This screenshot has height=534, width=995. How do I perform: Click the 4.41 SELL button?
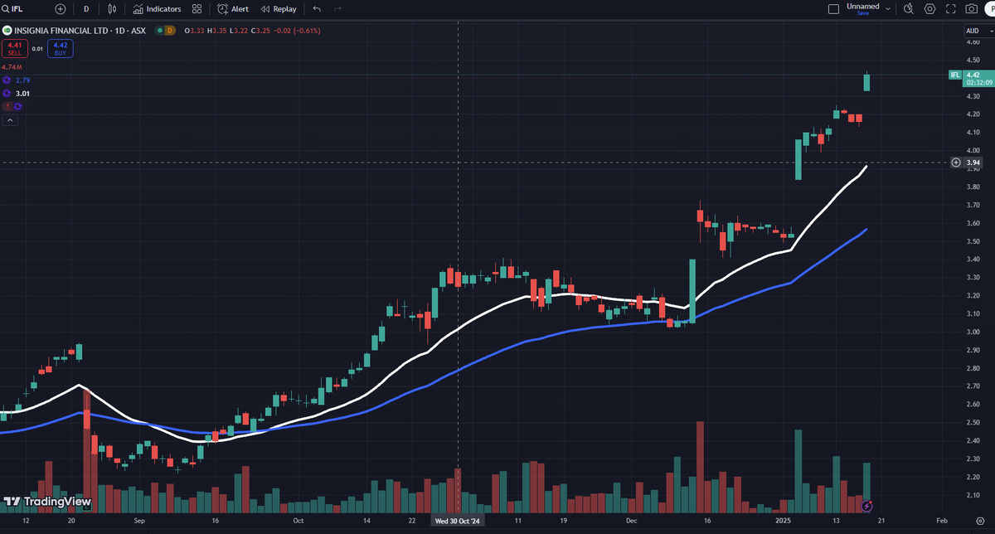pos(13,49)
